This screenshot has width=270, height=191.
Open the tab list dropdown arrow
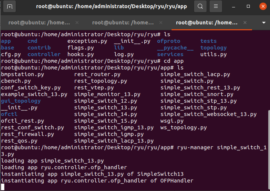point(264,23)
